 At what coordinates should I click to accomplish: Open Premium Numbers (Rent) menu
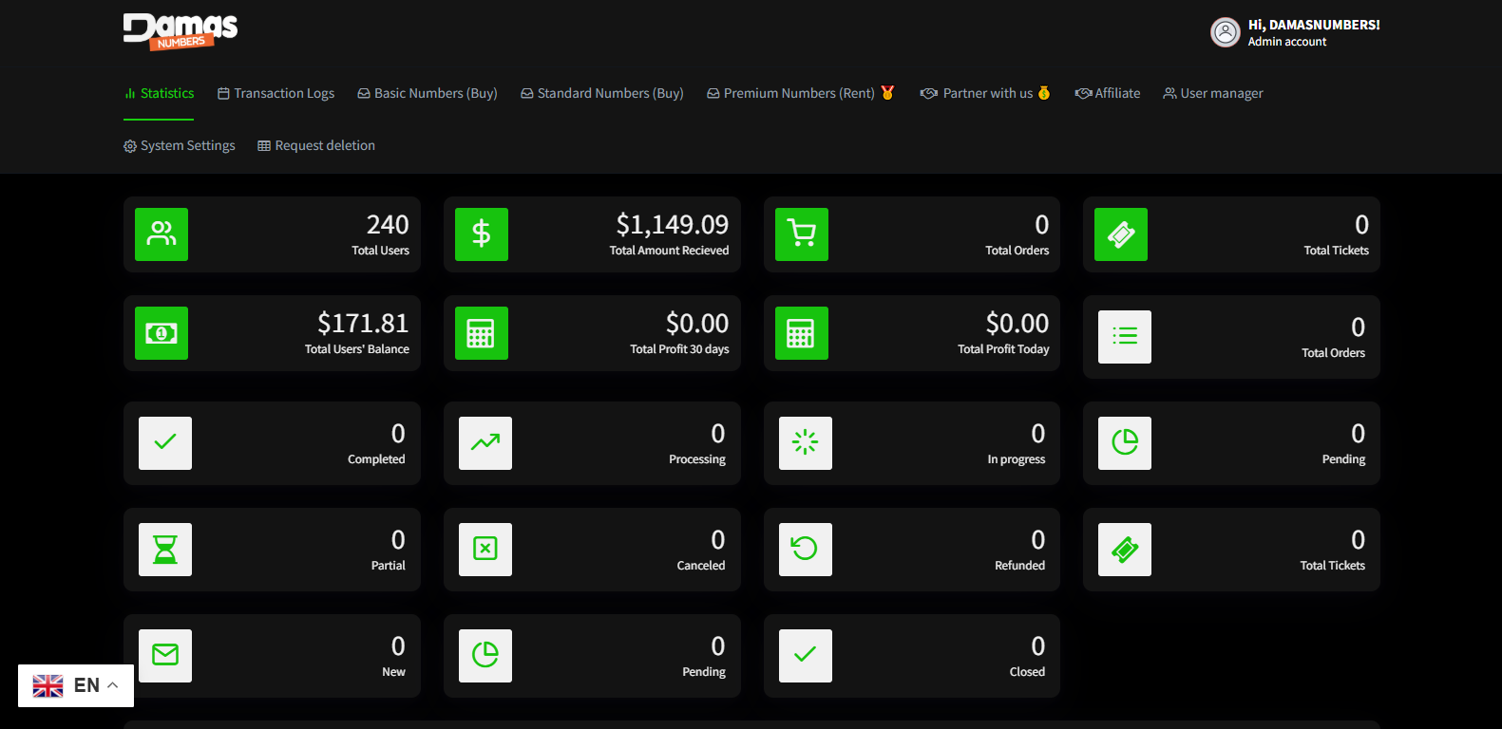coord(801,93)
